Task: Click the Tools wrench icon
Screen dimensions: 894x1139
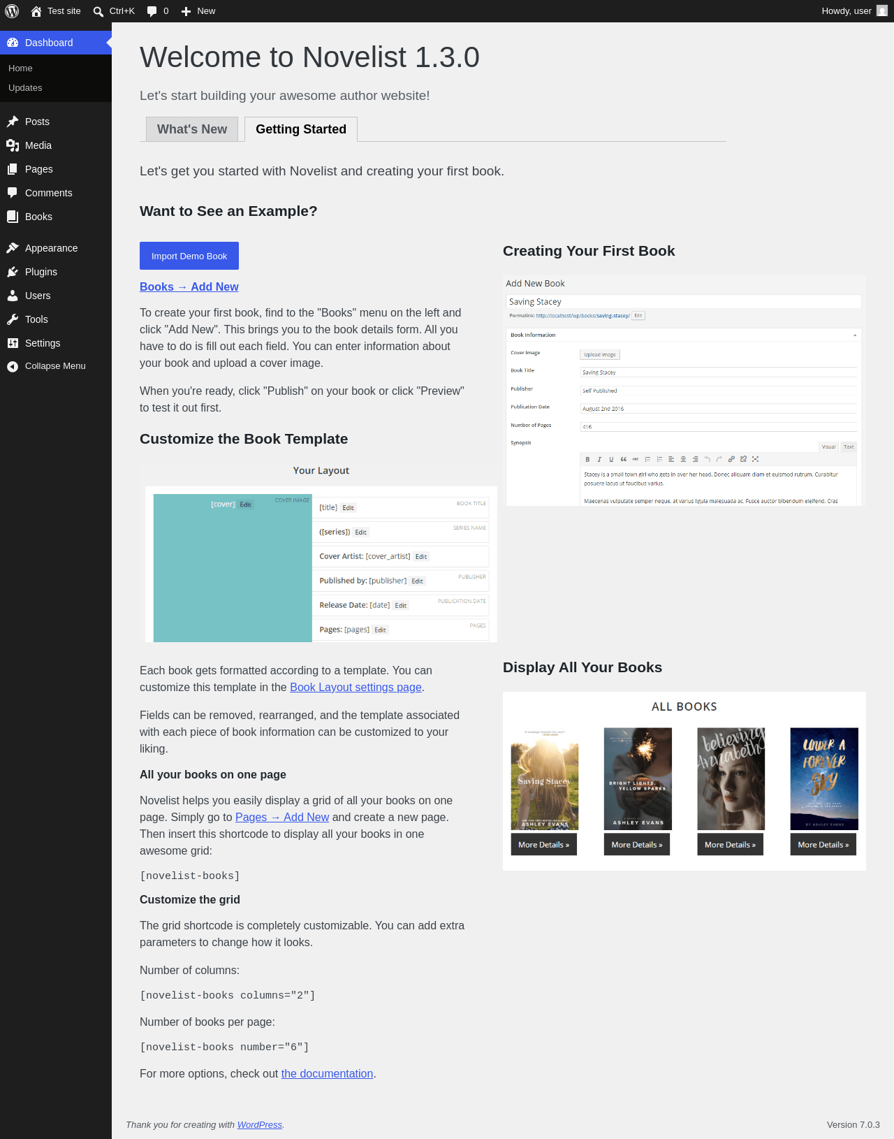Action: [13, 319]
